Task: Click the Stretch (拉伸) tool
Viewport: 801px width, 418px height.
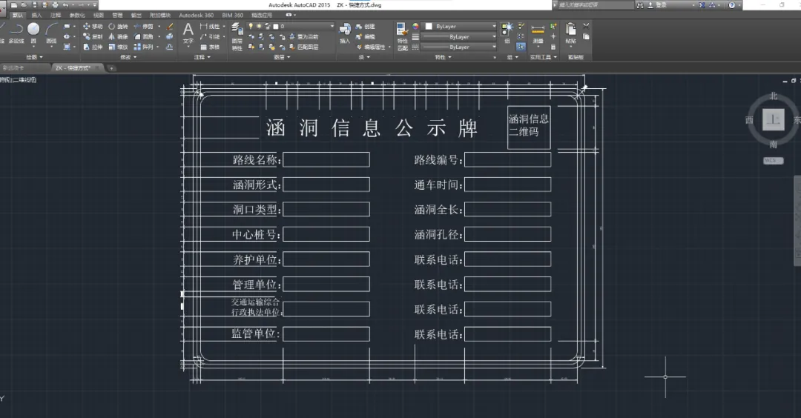Action: pos(93,47)
